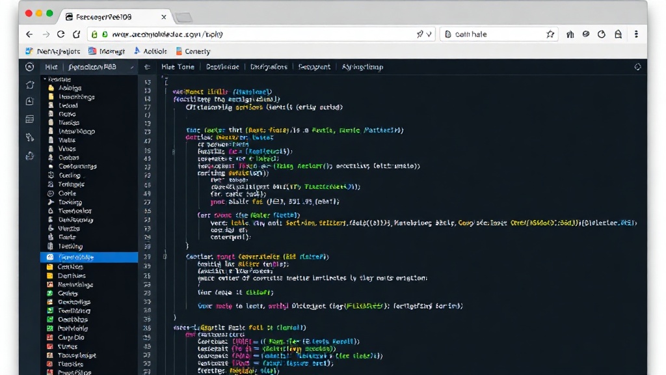Click the padlock extension icon beside the menu
The height and width of the screenshot is (375, 666).
point(618,35)
